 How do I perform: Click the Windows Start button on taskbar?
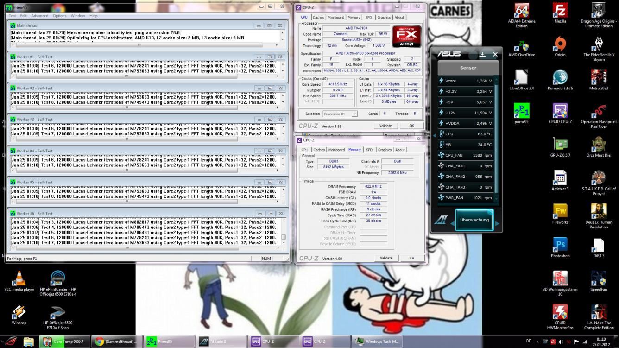click(9, 342)
